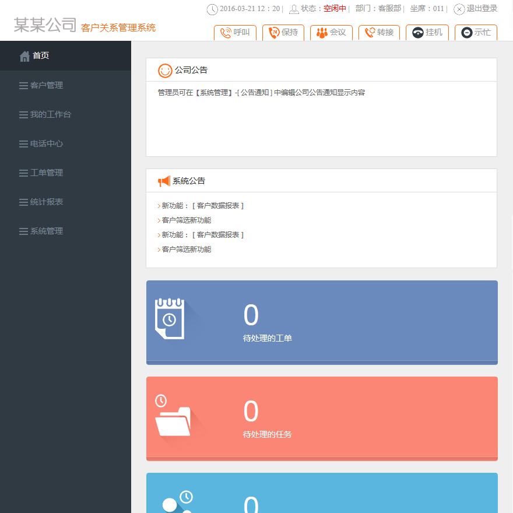
Task: Click the 系统公告 heading
Action: (189, 181)
